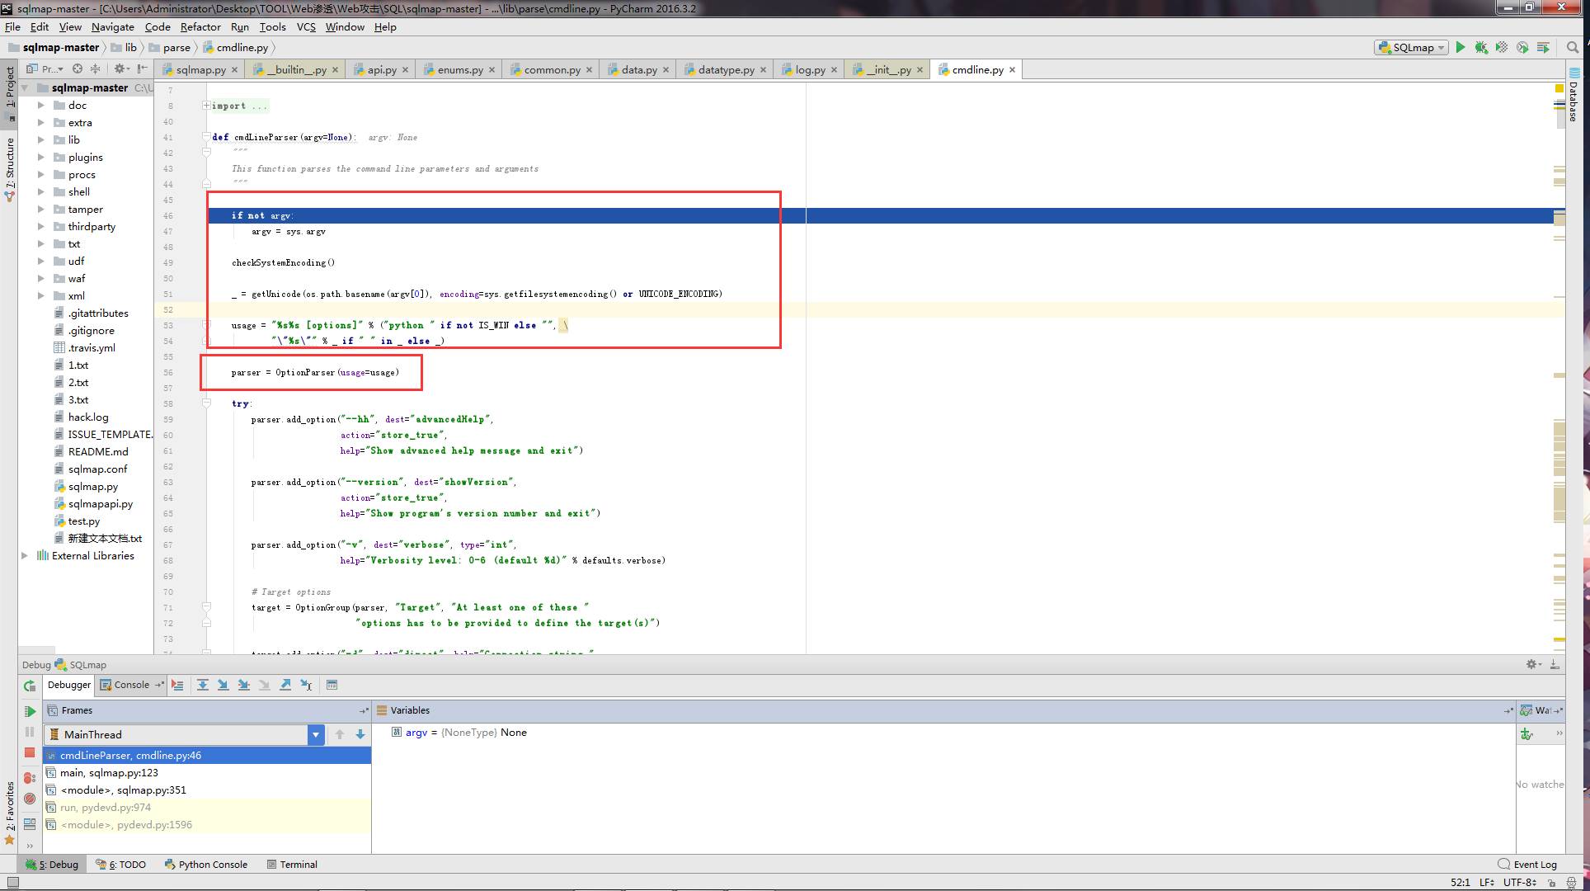Open SQLmap run configuration dropdown

[1411, 48]
